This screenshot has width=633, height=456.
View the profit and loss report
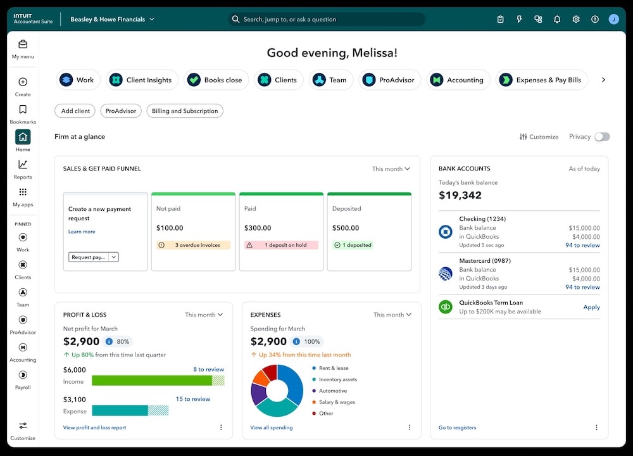94,427
